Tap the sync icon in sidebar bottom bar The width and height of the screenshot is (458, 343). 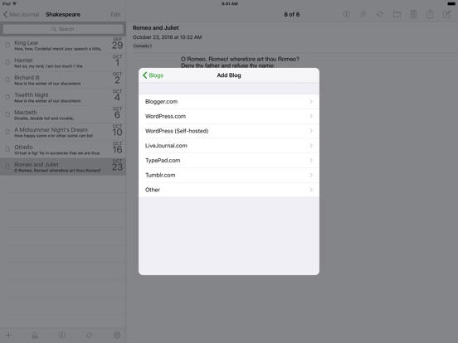coord(90,335)
